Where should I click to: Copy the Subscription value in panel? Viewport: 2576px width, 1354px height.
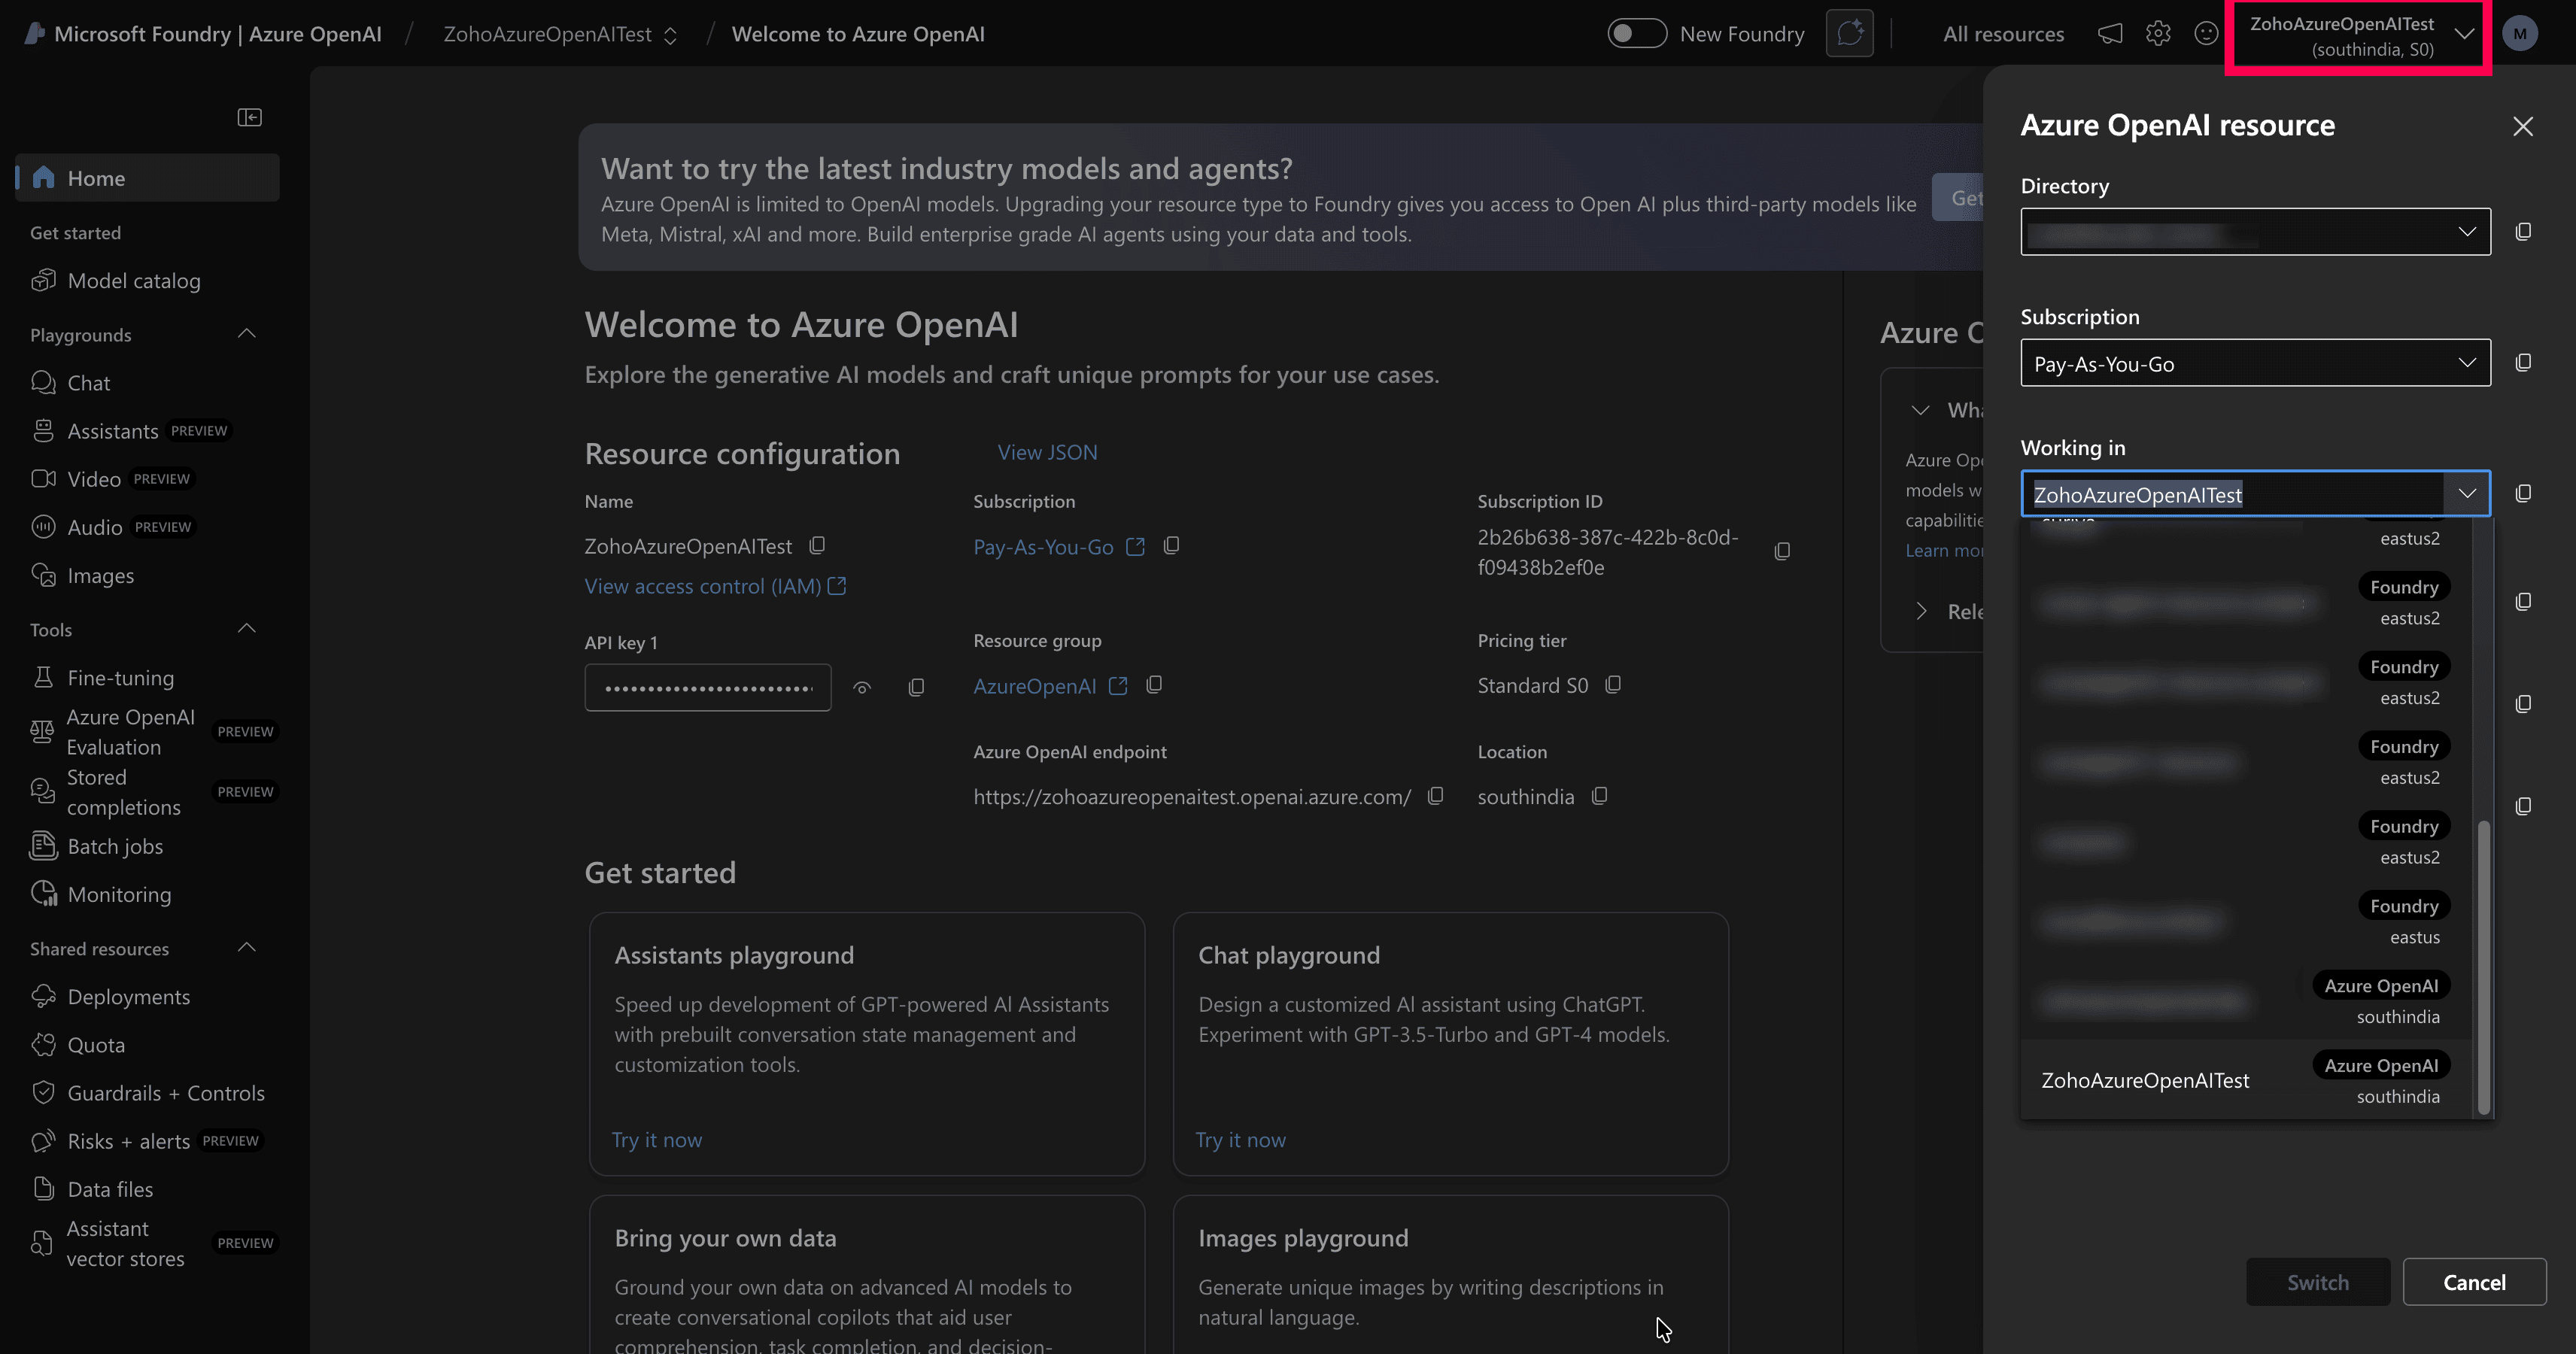pos(2523,363)
